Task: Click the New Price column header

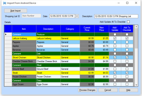Action: pos(102,29)
